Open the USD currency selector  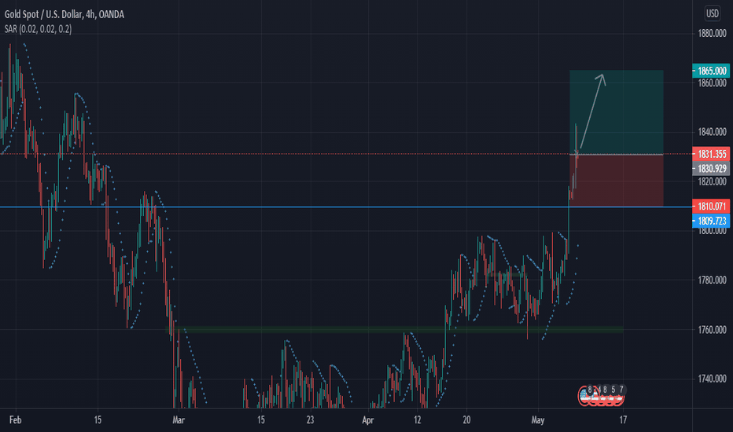(x=712, y=13)
